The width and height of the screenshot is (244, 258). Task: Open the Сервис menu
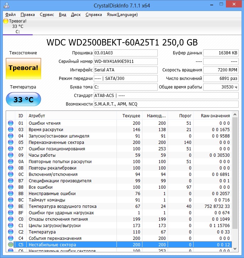pos(47,15)
